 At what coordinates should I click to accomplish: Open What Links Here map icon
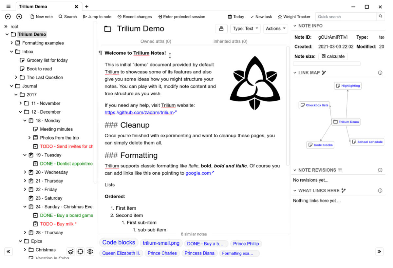(x=344, y=190)
